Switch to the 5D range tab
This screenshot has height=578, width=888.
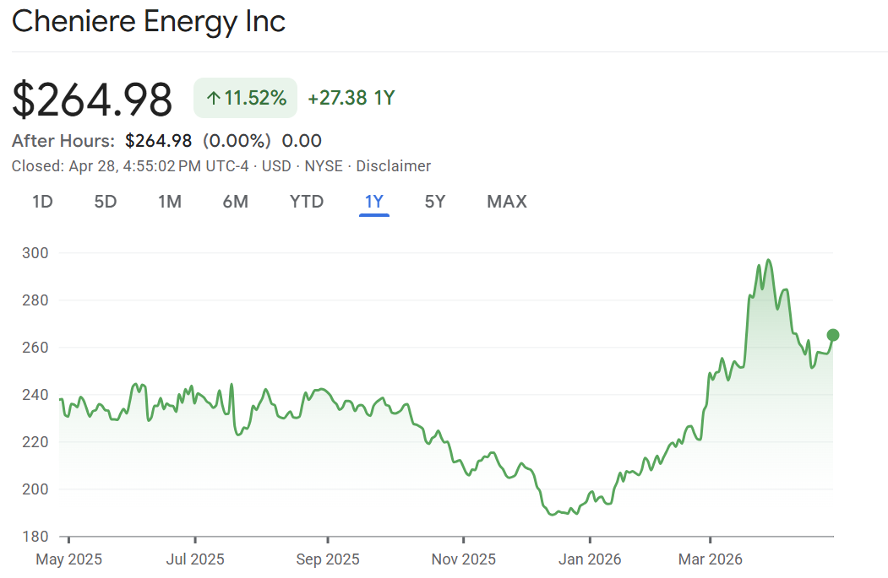105,202
